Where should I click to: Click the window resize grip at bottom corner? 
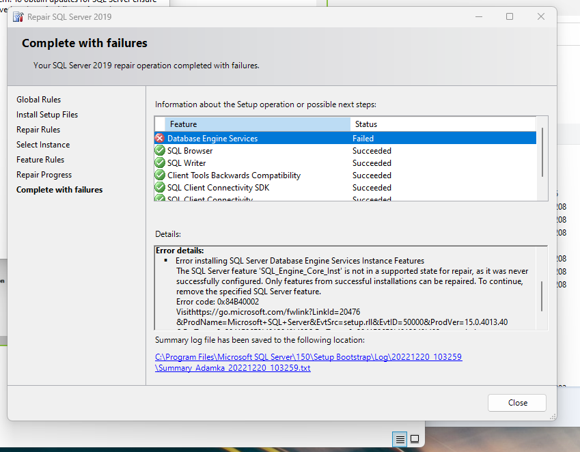click(x=553, y=416)
